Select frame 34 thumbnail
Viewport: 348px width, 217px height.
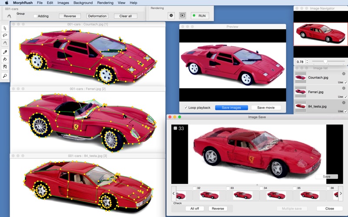[x=276, y=195]
